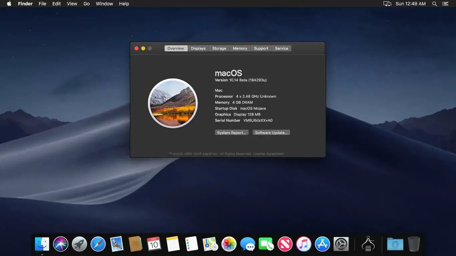Click the Spotlight search magnifier
This screenshot has width=456, height=256.
coord(435,4)
